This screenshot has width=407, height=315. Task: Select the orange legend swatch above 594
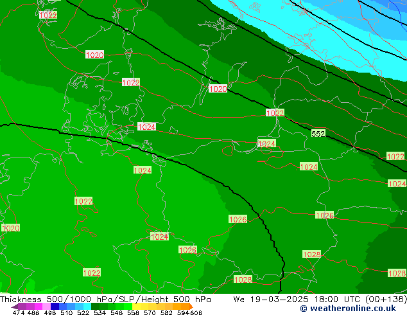(186, 306)
